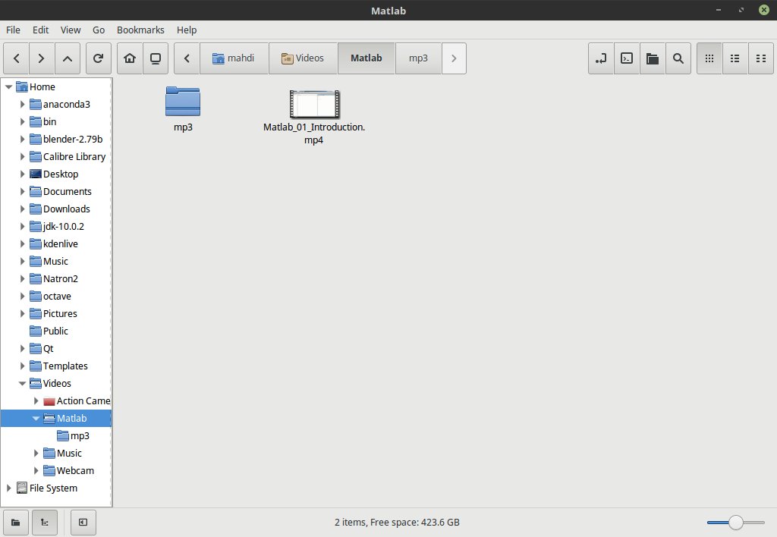The width and height of the screenshot is (777, 537).
Task: Open the mp3 folder in the main pane
Action: tap(183, 109)
